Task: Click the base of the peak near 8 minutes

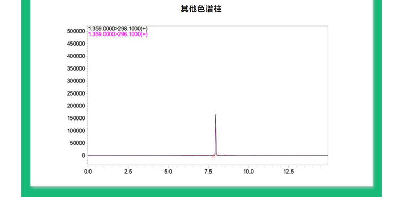Action: [x=216, y=155]
